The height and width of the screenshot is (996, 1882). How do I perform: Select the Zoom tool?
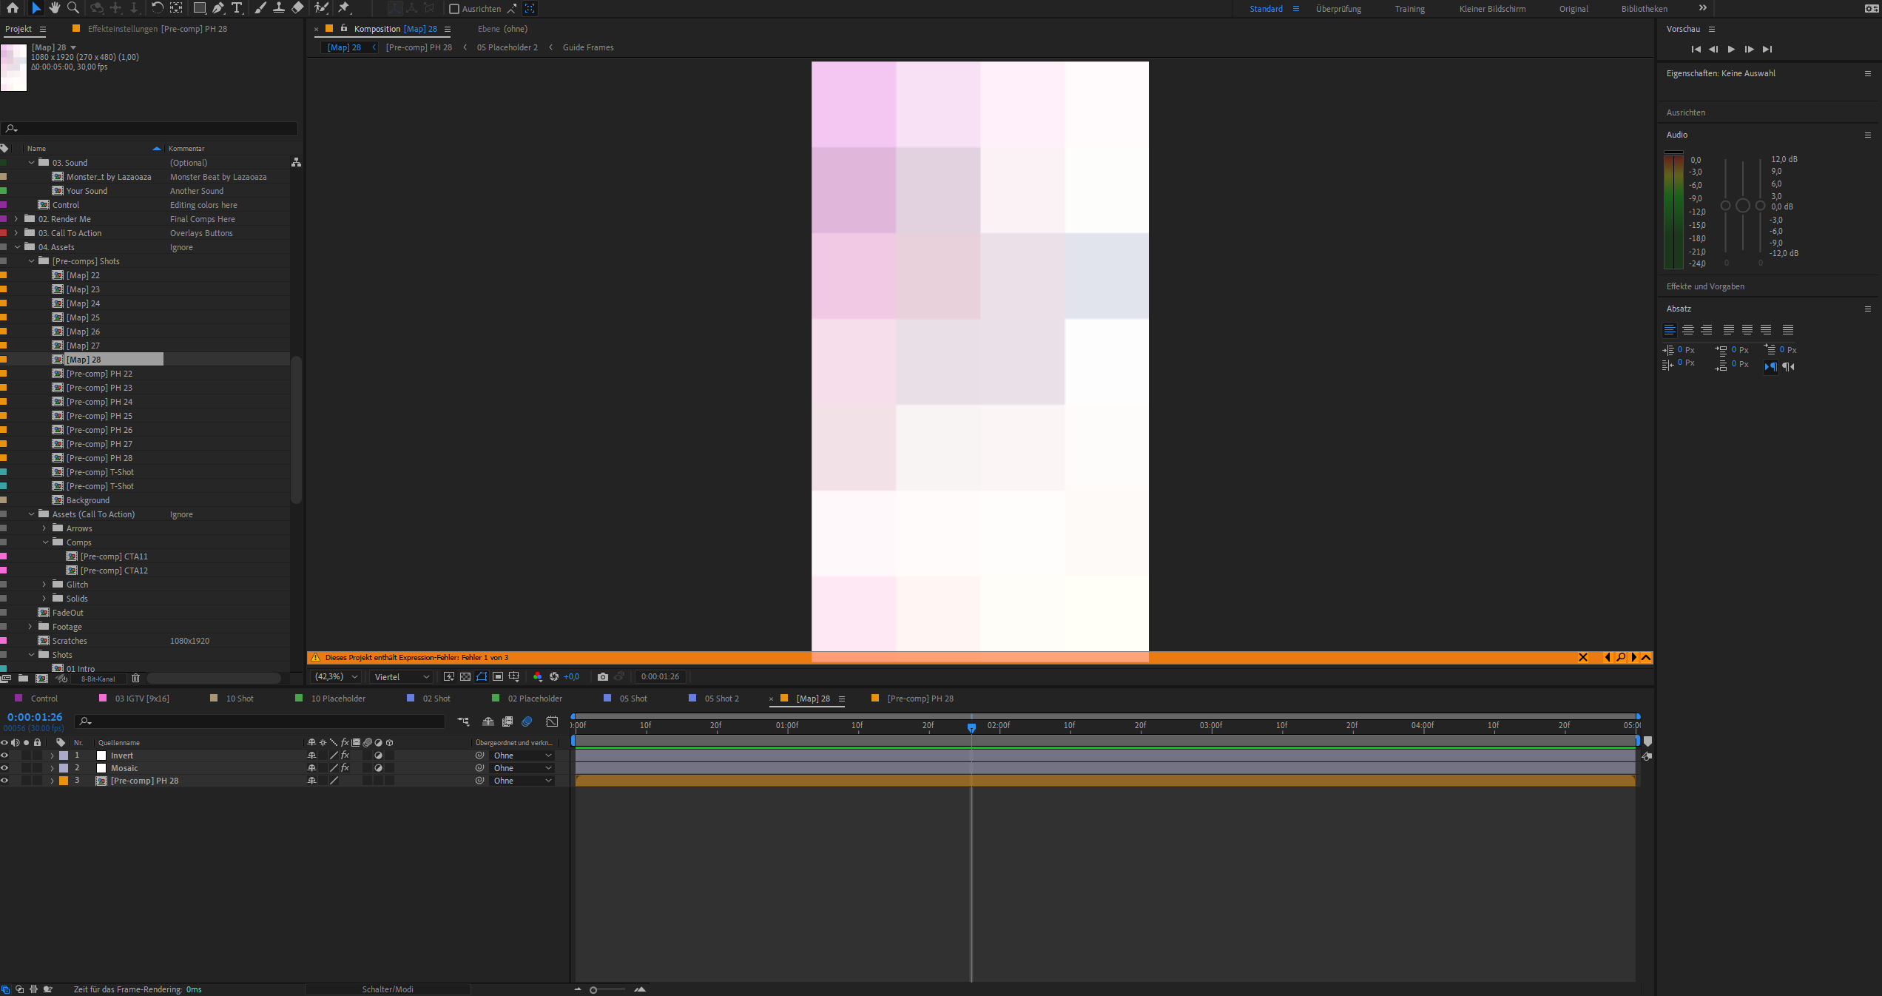73,8
